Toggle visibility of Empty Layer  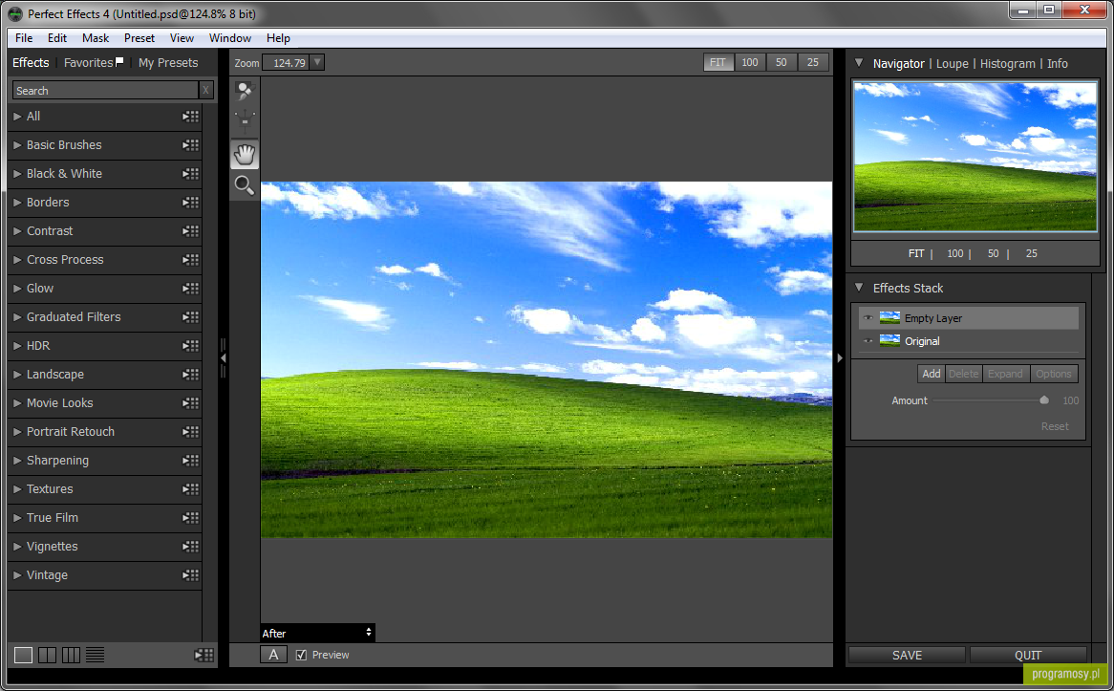(868, 317)
